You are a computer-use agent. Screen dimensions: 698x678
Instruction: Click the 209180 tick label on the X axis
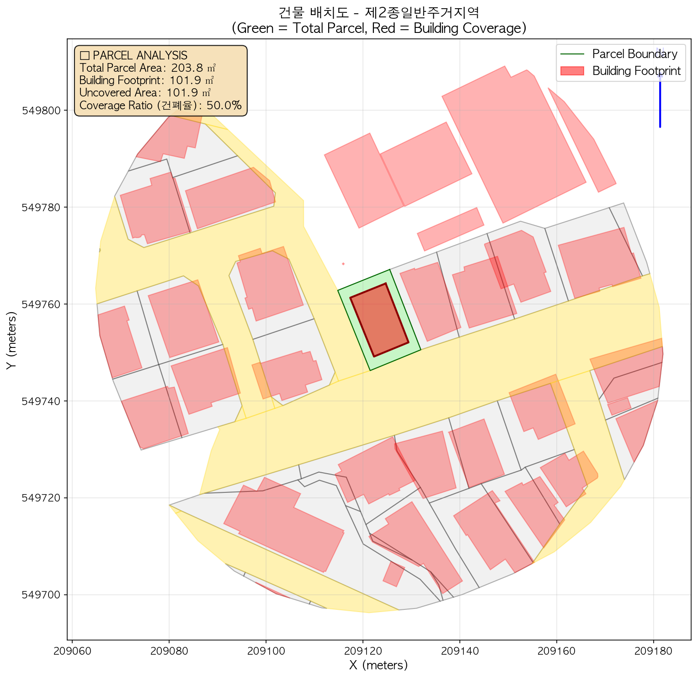[653, 651]
